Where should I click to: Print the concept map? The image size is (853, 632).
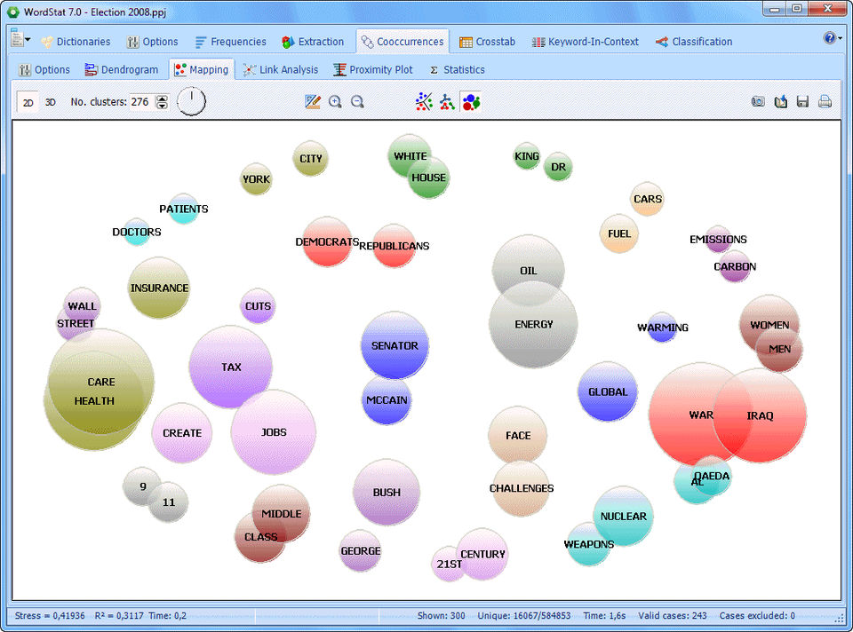(825, 101)
